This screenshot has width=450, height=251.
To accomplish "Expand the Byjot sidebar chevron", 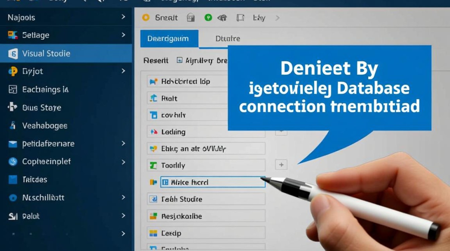I will point(123,71).
